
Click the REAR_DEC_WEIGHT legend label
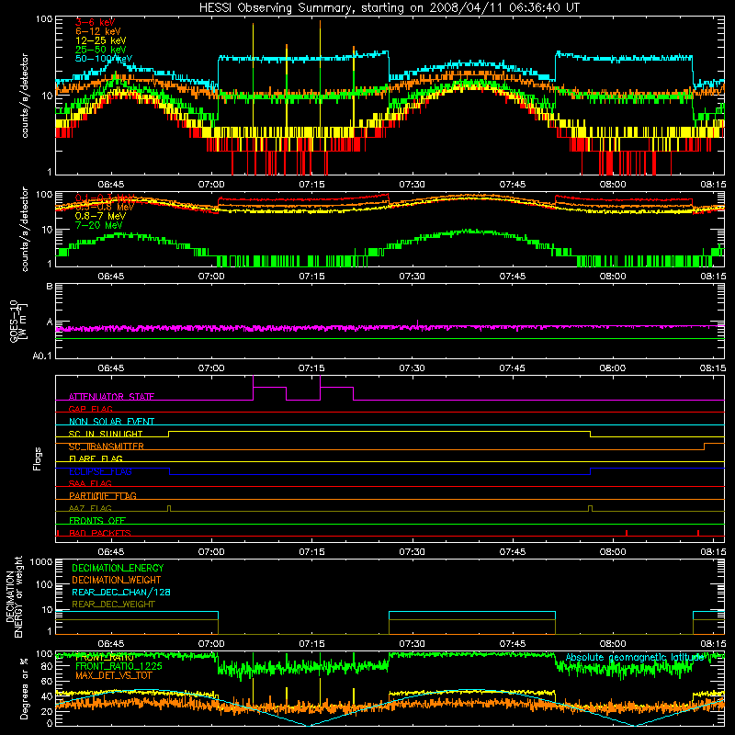point(113,605)
